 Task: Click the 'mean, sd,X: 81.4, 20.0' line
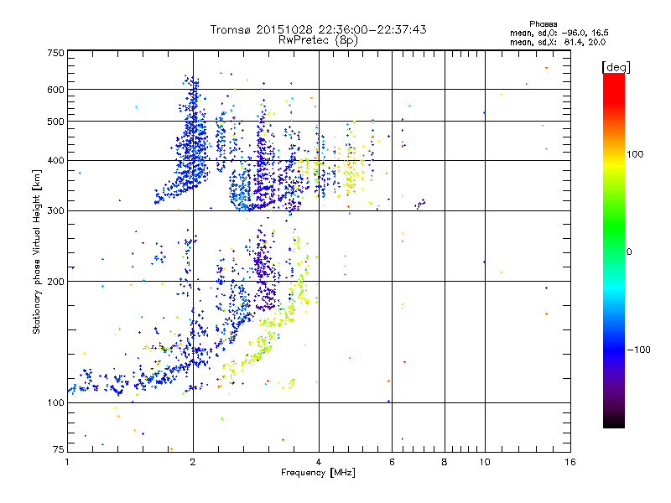pos(558,42)
